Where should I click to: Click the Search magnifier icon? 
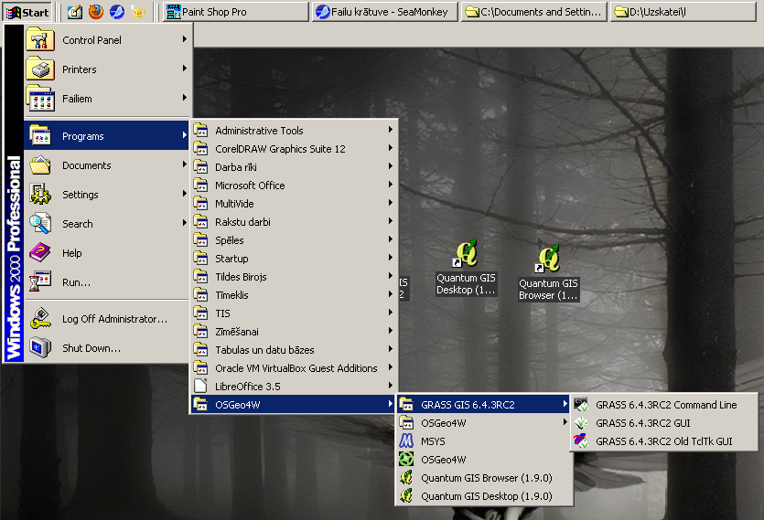click(x=40, y=224)
